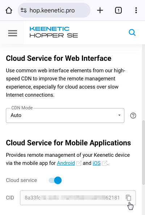Open browser three-dot menu
145x215 pixels.
[136, 11]
